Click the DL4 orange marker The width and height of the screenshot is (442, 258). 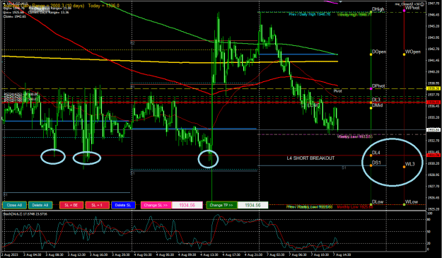point(371,156)
